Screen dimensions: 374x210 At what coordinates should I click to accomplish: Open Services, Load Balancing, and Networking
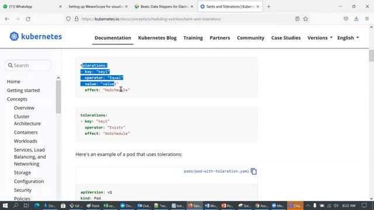tap(30, 157)
